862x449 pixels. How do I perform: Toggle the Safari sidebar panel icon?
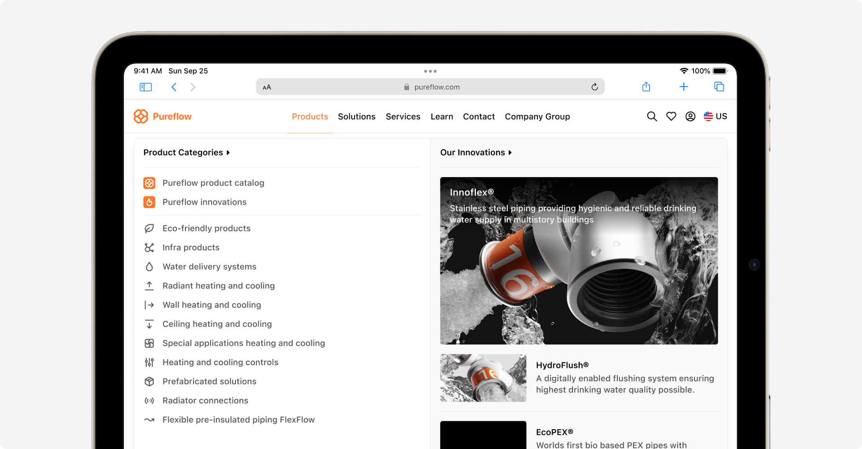click(x=145, y=87)
